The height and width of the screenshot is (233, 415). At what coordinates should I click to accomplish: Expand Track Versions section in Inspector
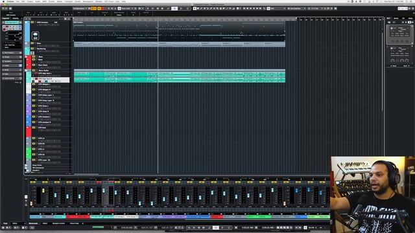click(x=12, y=53)
